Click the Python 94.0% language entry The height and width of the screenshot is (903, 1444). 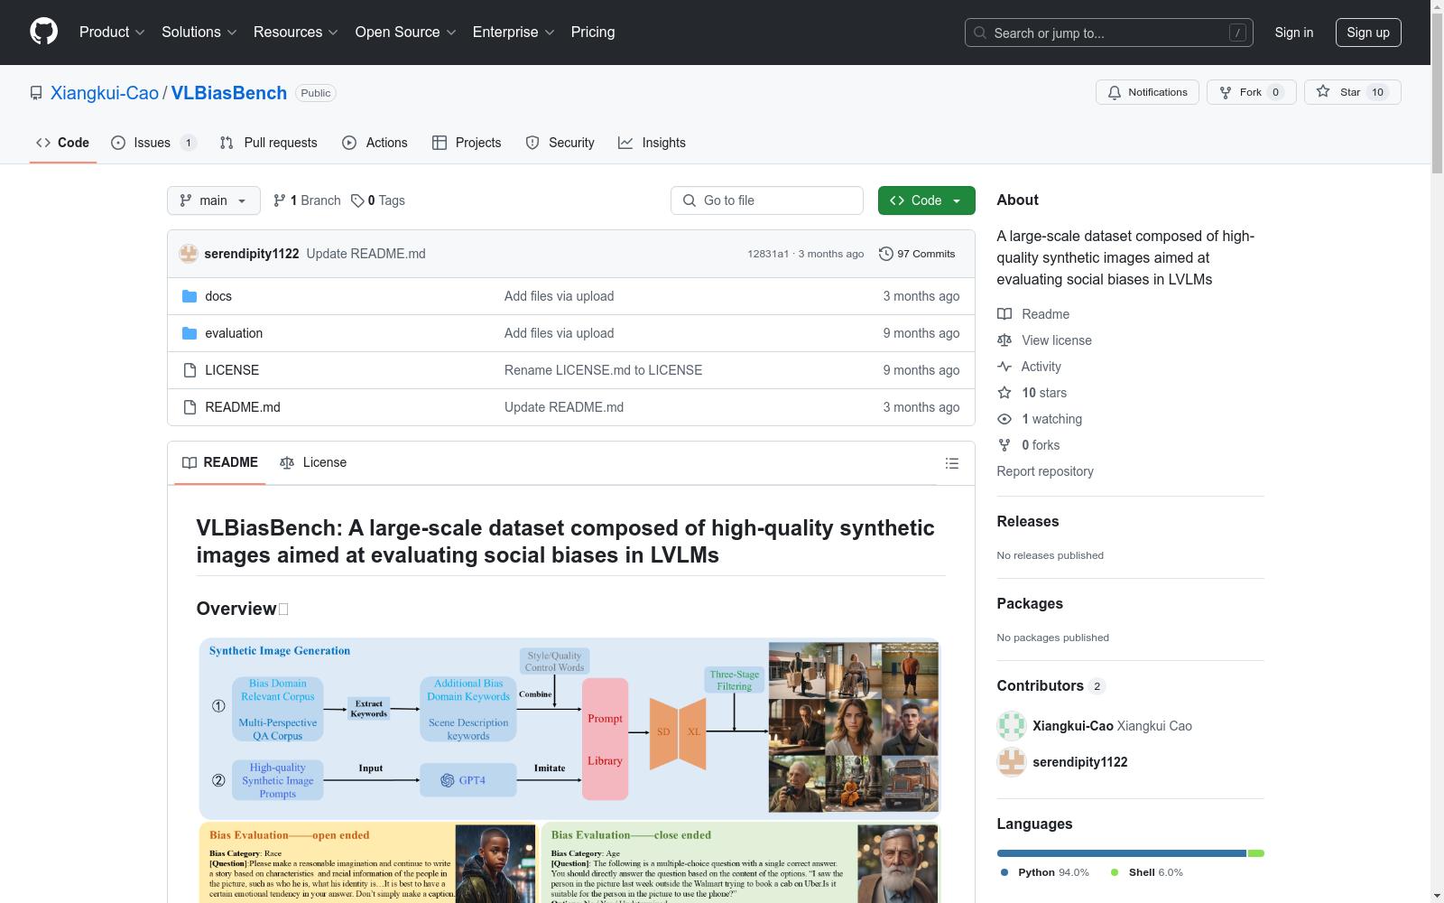1044,872
